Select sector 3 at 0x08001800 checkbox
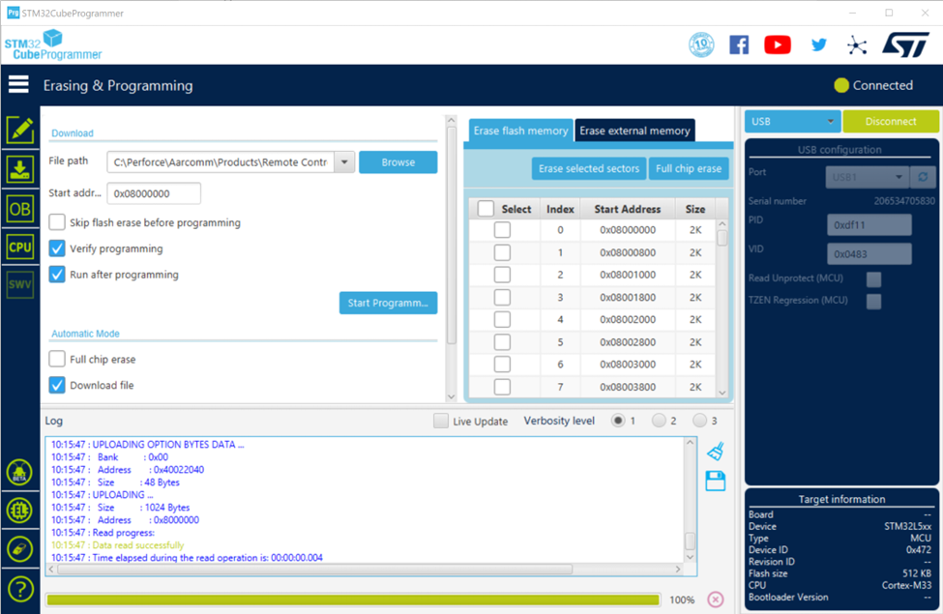This screenshot has height=614, width=943. 502,297
